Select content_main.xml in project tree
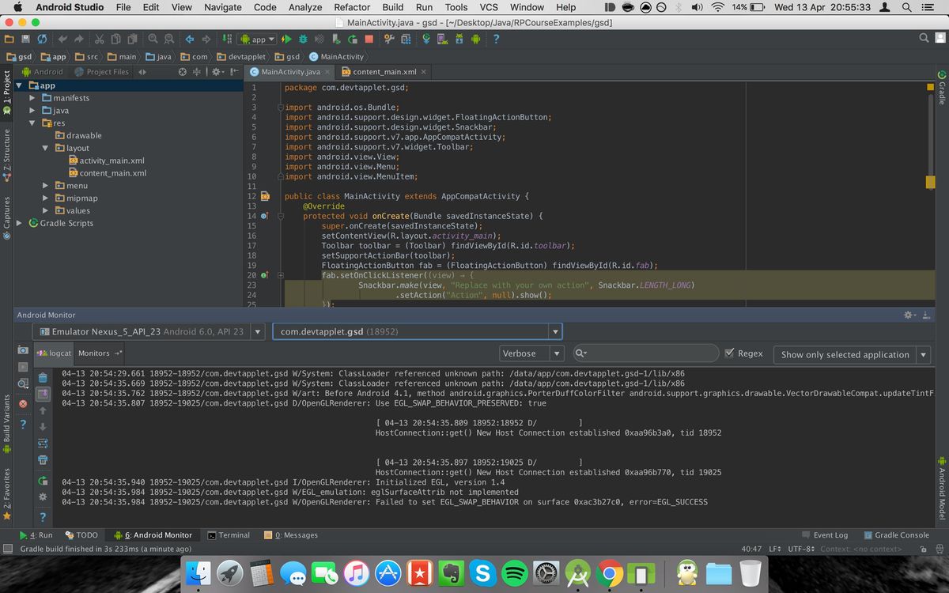 tap(107, 173)
